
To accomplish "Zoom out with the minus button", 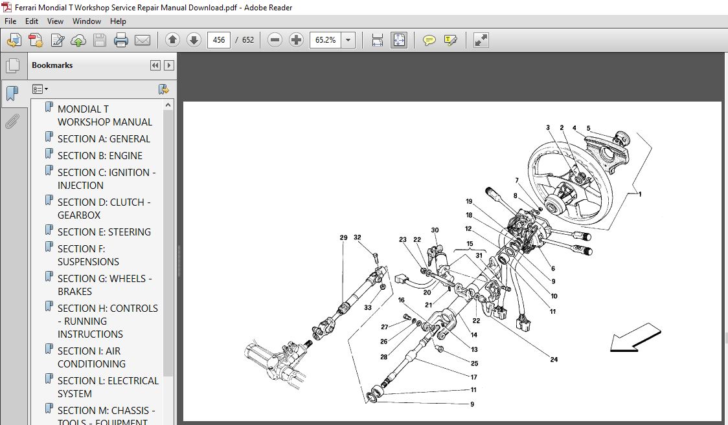I will click(x=275, y=40).
